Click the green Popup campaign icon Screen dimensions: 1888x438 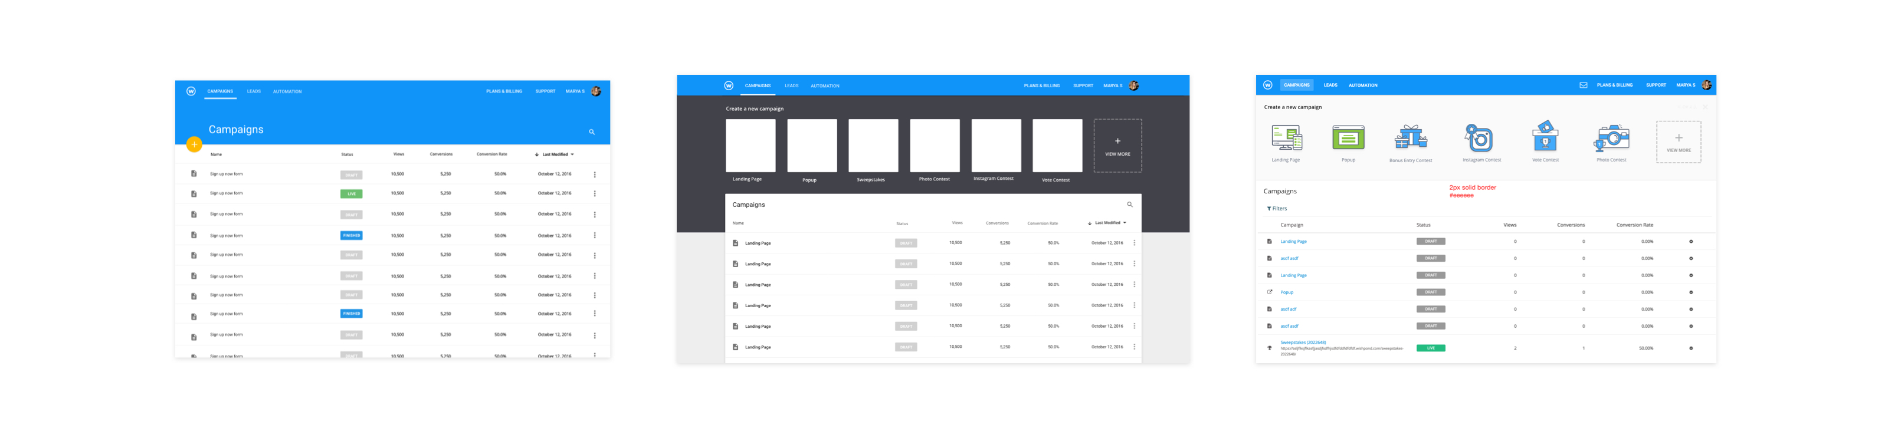1348,138
